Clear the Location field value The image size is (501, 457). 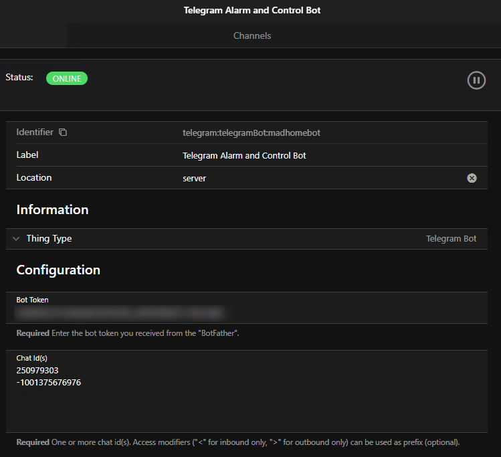(472, 178)
